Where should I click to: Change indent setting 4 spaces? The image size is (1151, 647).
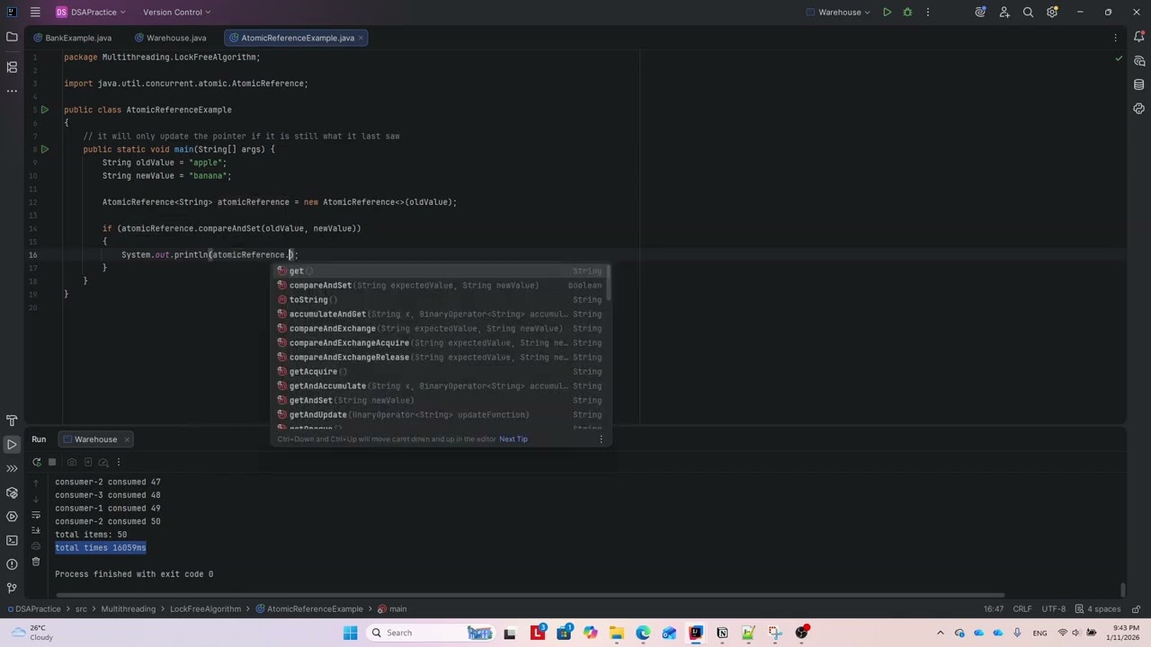pyautogui.click(x=1098, y=609)
